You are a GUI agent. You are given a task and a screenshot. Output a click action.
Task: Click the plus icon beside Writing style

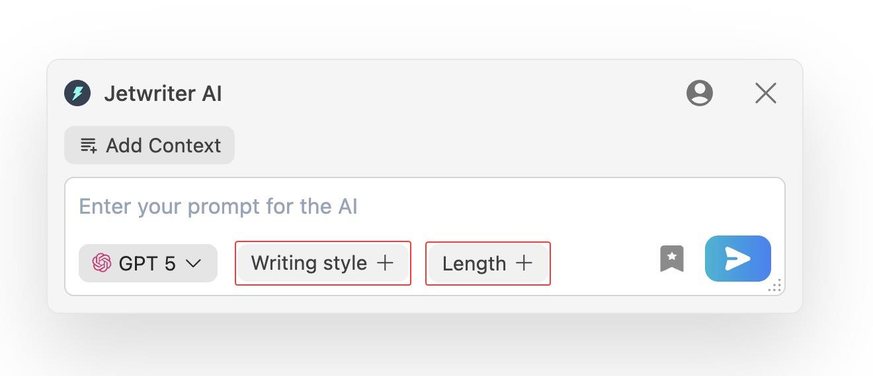point(385,263)
